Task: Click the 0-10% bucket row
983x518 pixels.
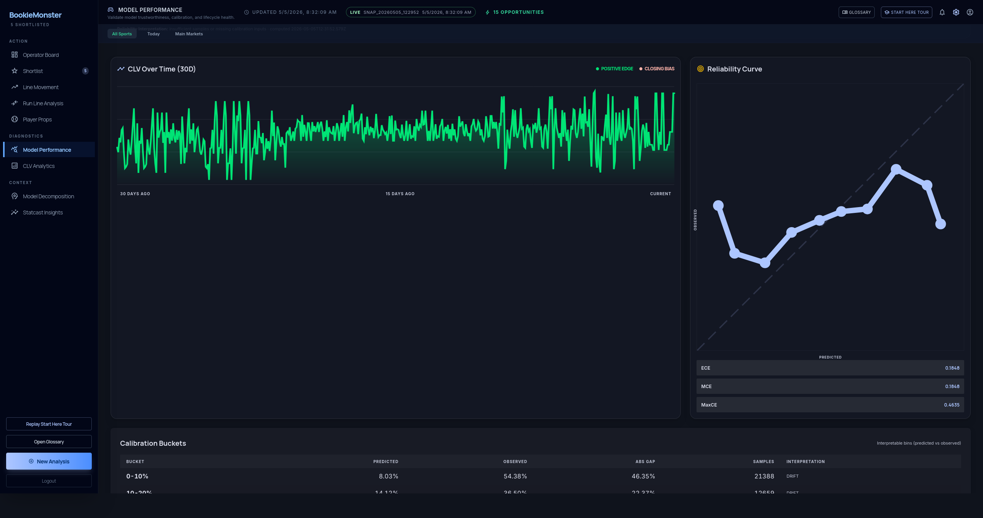Action: point(540,476)
